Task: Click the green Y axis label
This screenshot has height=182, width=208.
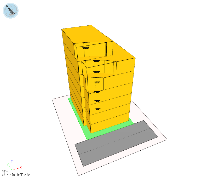Action: pos(8,164)
